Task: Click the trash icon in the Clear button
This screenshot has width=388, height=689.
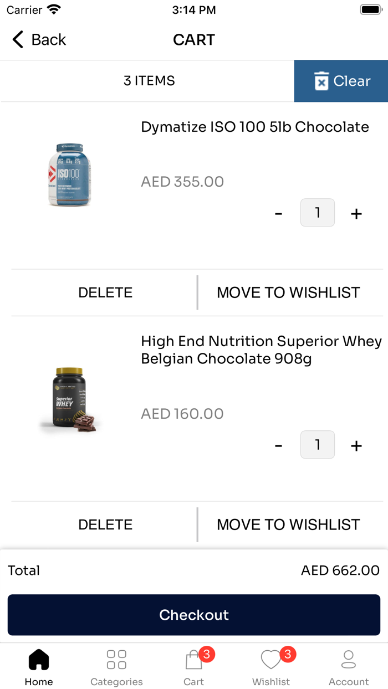Action: tap(320, 81)
